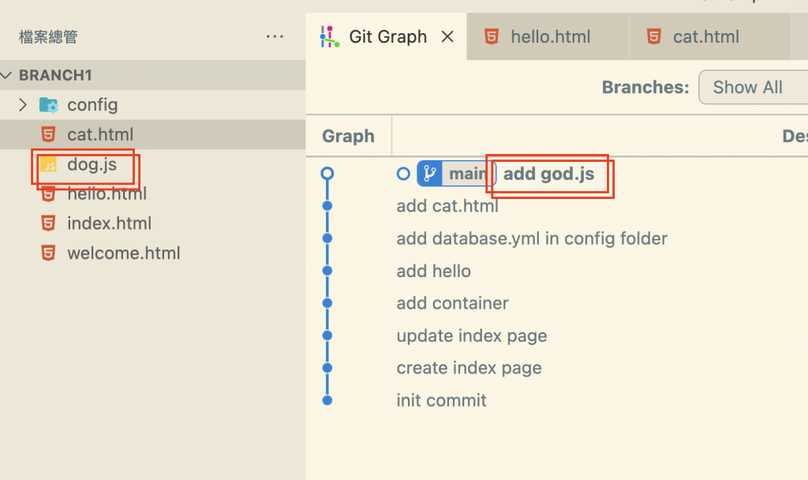
Task: Click the HTML5 icon on hello.html tab
Action: click(x=492, y=36)
